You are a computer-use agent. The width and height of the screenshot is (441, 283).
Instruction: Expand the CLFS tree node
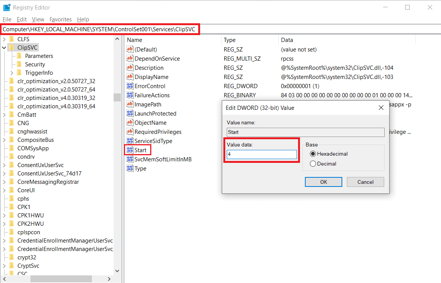click(4, 39)
